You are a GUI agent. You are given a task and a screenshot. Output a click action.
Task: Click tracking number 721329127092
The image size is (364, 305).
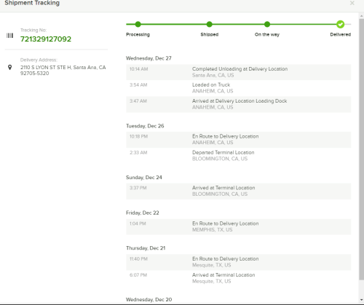click(x=46, y=39)
